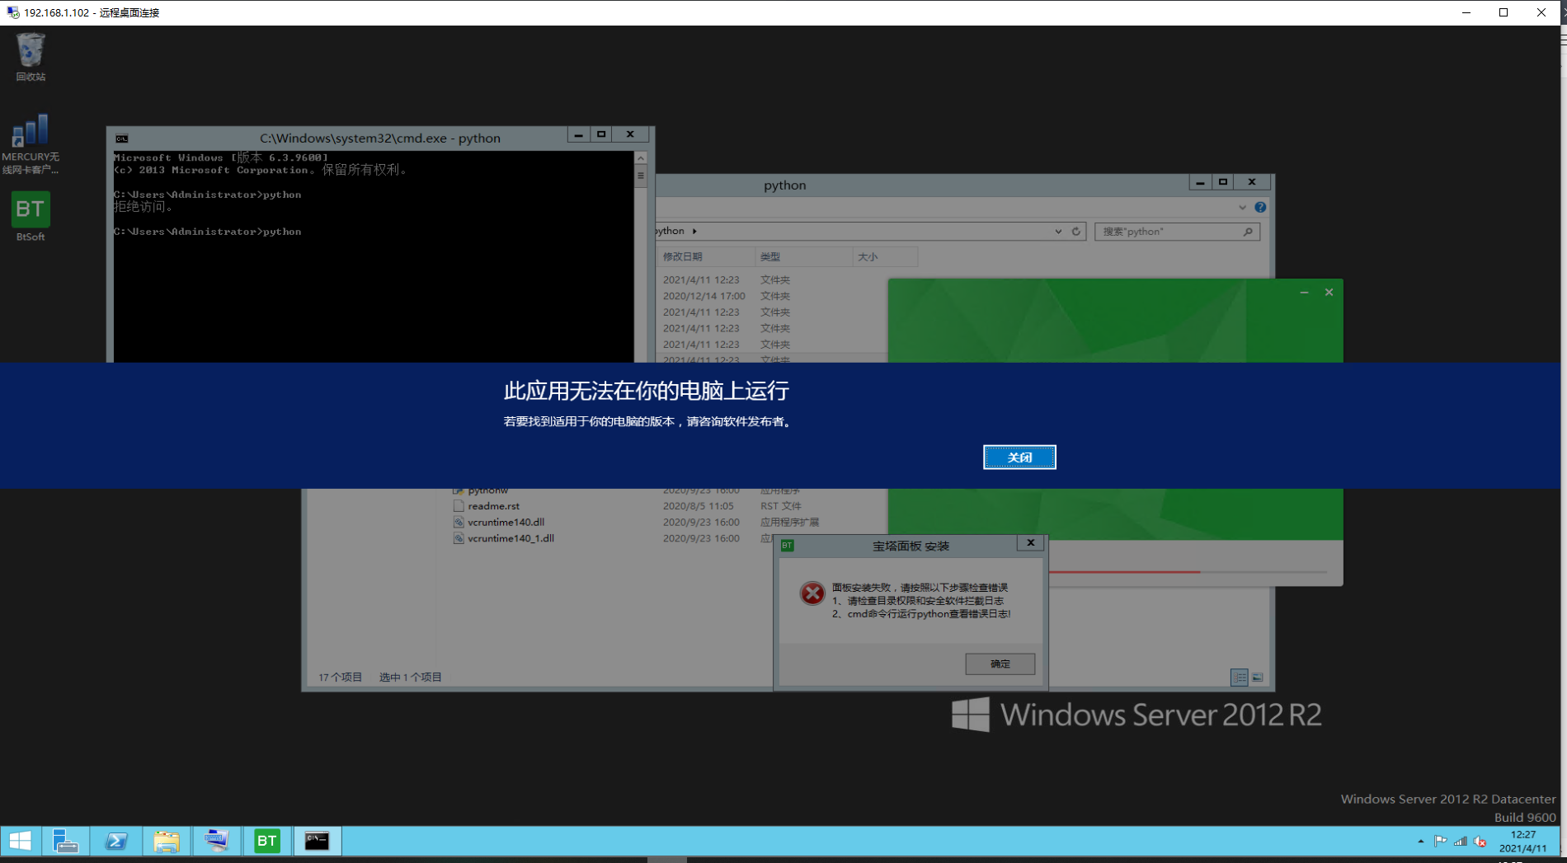The width and height of the screenshot is (1567, 863).
Task: Click the cmd window system menu icon
Action: click(x=122, y=138)
